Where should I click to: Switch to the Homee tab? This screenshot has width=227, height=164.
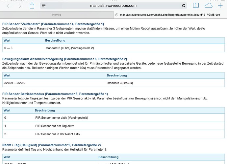pos(57,15)
